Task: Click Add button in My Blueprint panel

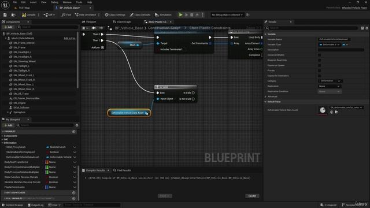Action: 8,125
